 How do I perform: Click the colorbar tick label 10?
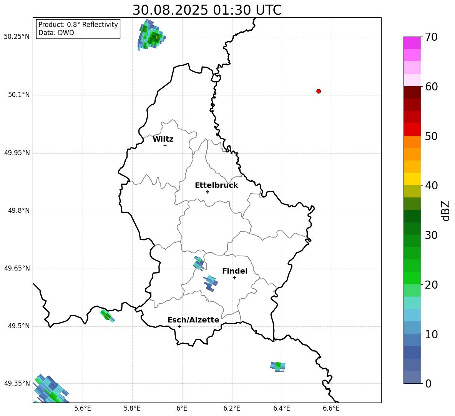coord(431,334)
